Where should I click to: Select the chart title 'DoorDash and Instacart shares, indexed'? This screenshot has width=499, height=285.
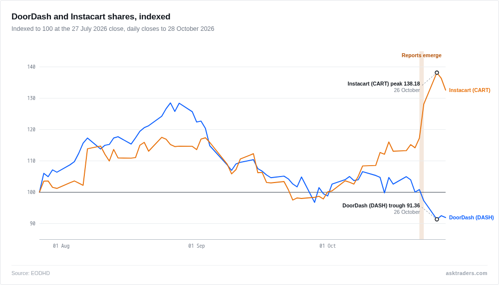[91, 16]
